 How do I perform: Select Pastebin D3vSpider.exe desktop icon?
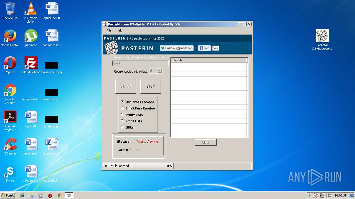click(322, 40)
